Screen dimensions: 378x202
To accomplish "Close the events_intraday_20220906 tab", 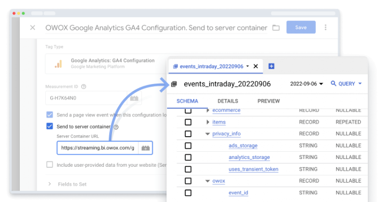I will [256, 66].
